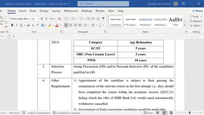The width and height of the screenshot is (204, 115).
Task: Open line and paragraph spacing
Action: point(85,25)
